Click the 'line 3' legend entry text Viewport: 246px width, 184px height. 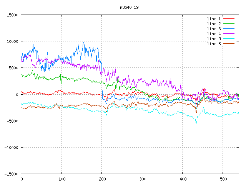click(214, 29)
